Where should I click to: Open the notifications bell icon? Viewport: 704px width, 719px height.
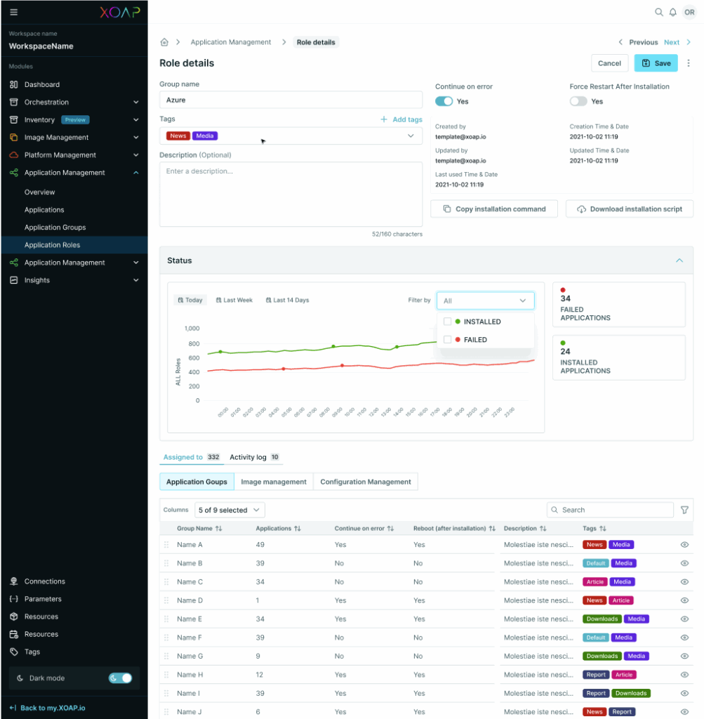pos(672,12)
